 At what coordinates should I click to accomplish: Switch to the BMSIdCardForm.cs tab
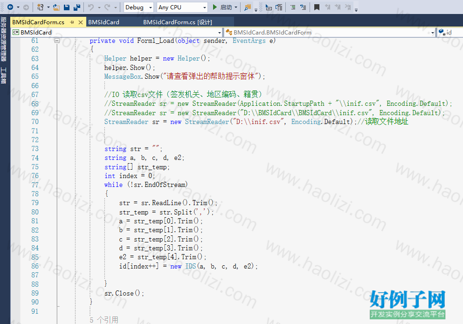(x=38, y=22)
